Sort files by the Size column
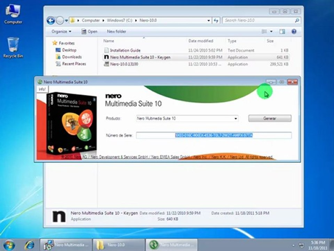This screenshot has width=334, height=251. pos(270,41)
